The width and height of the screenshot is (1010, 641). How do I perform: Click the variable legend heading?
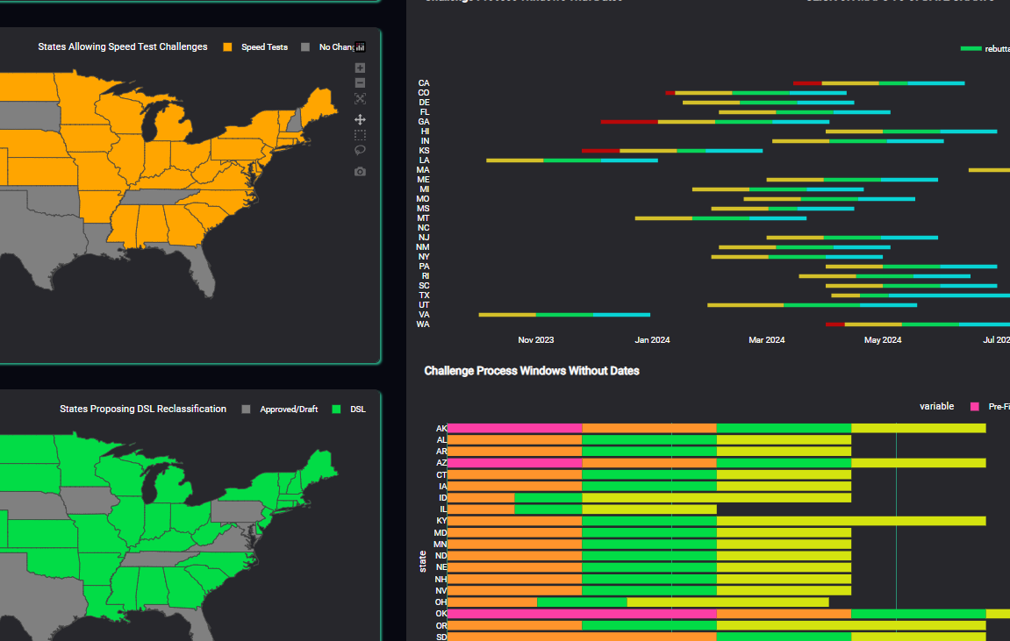[937, 406]
